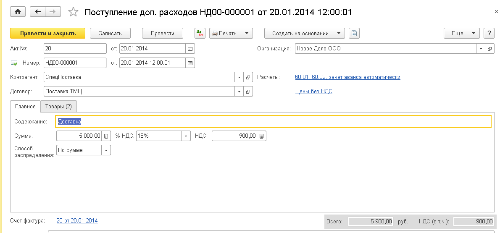Select the Главное tab

(26, 107)
